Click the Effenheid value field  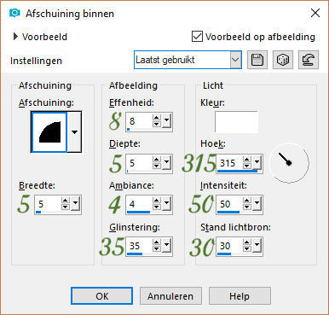pyautogui.click(x=139, y=122)
